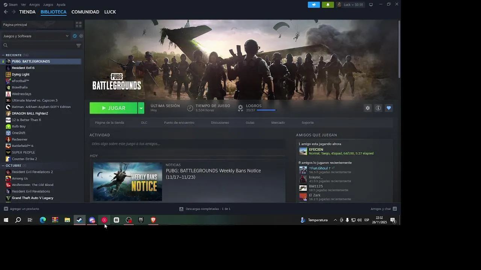Image resolution: width=481 pixels, height=270 pixels.
Task: Open File Explorer from the taskbar
Action: click(x=67, y=220)
